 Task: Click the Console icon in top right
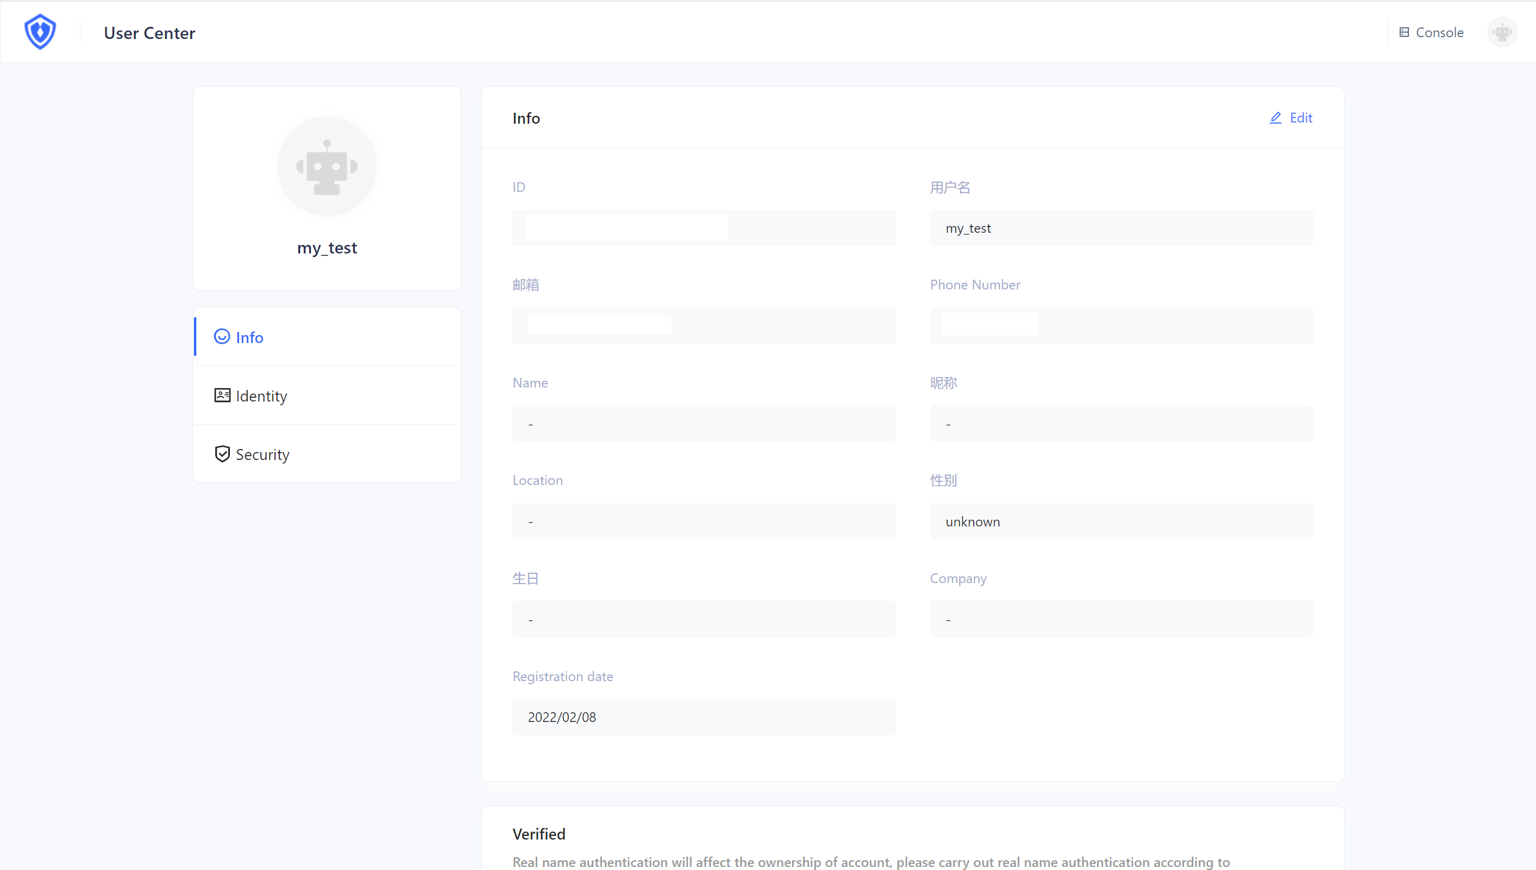pyautogui.click(x=1403, y=33)
